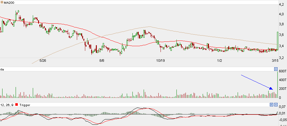Click the 0,07 MACD axis label
The height and width of the screenshot is (126, 287).
(x=283, y=106)
